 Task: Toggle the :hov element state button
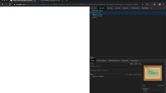(x=132, y=64)
